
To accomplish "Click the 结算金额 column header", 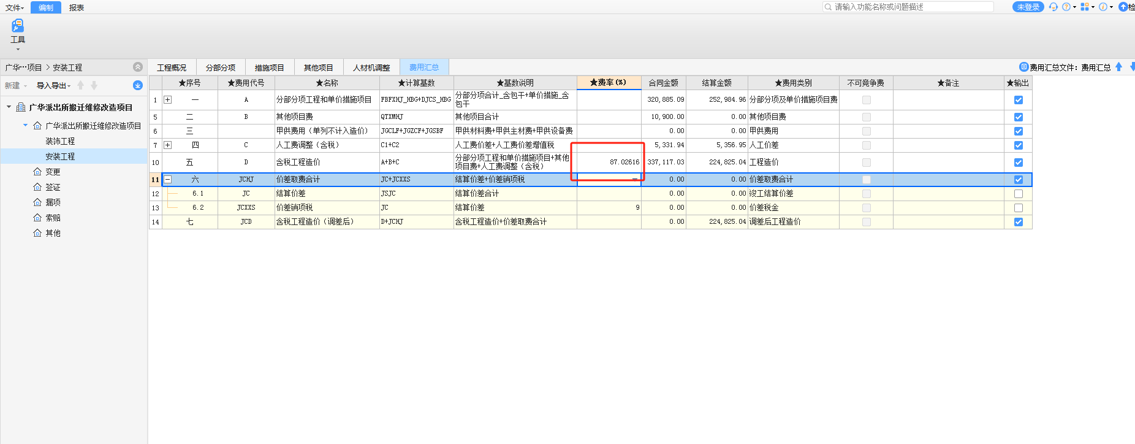I will tap(716, 83).
